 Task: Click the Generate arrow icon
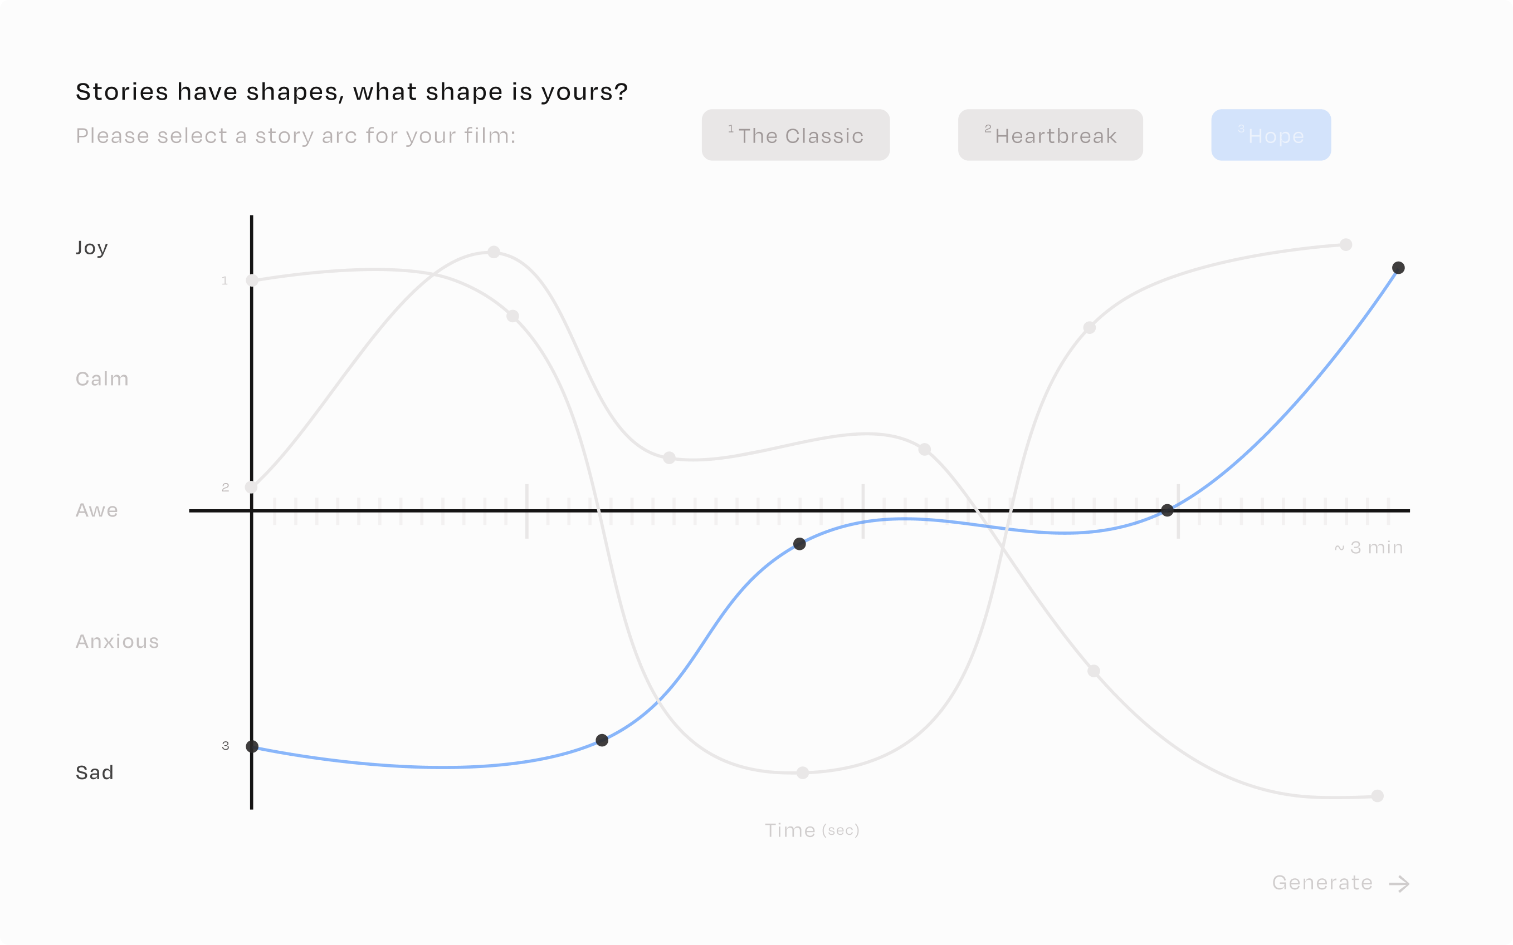[1399, 883]
